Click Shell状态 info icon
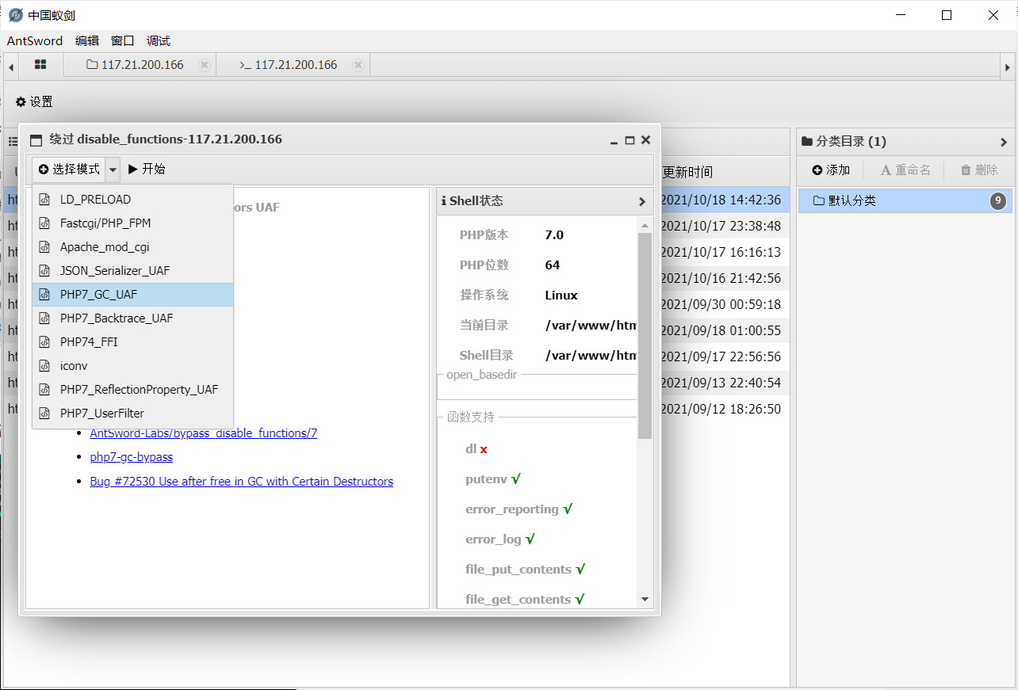 pyautogui.click(x=444, y=201)
